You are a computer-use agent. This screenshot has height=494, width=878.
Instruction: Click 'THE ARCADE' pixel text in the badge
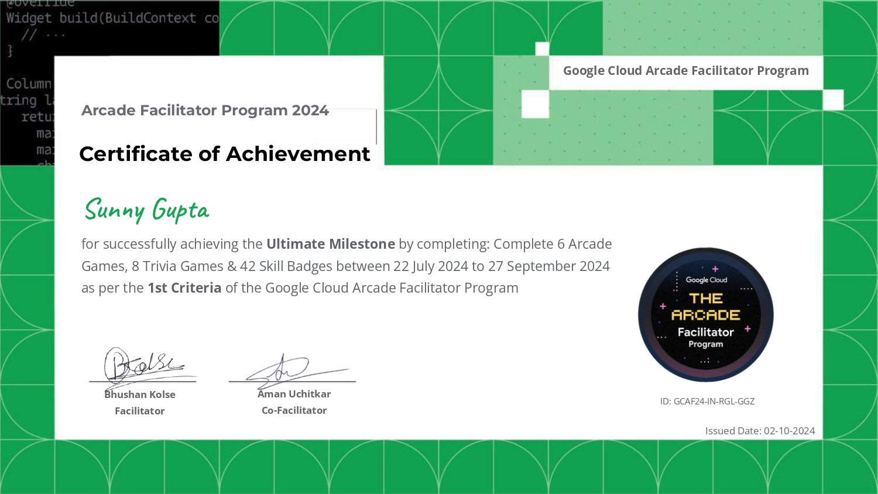(x=706, y=307)
